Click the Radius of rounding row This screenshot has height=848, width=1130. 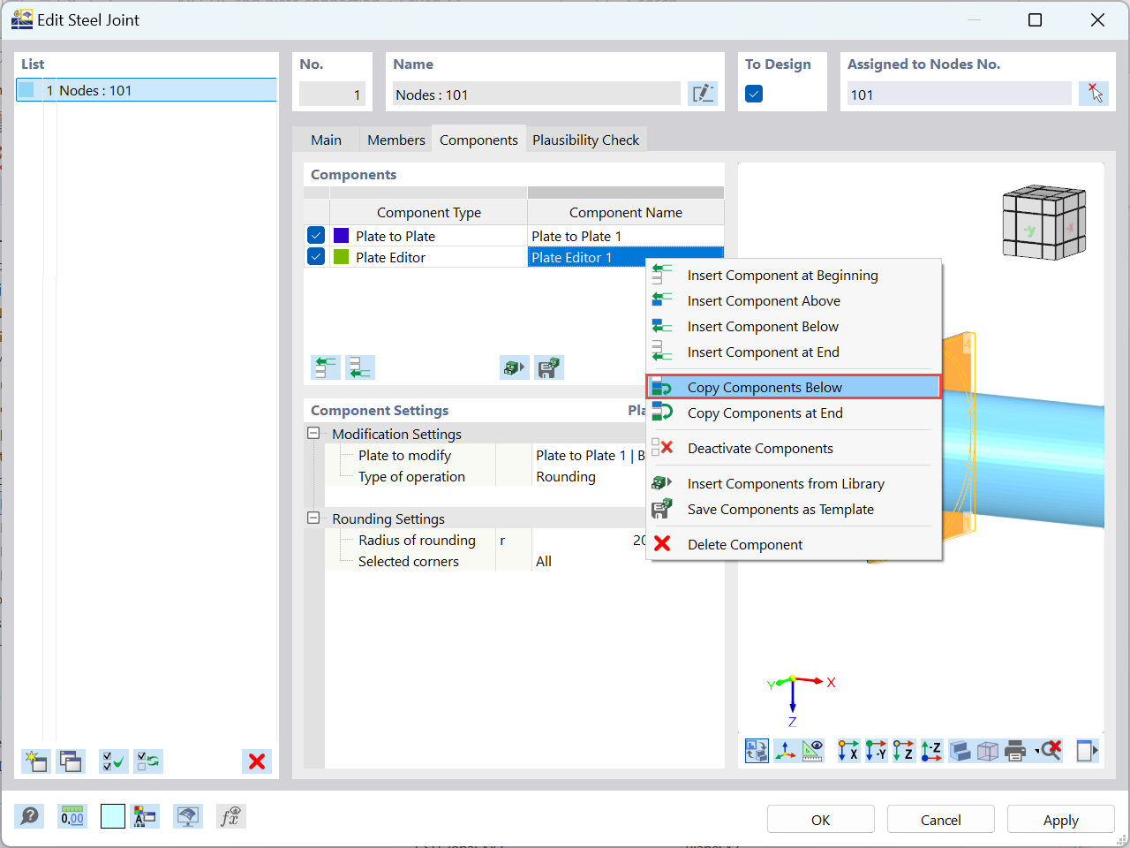click(486, 540)
